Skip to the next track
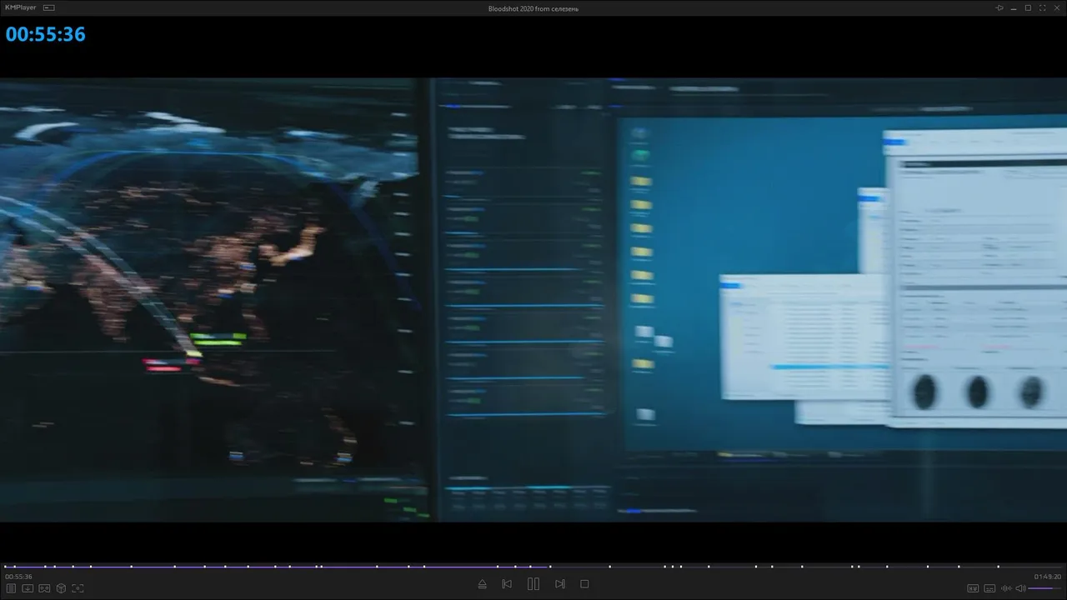This screenshot has width=1067, height=600. point(560,584)
